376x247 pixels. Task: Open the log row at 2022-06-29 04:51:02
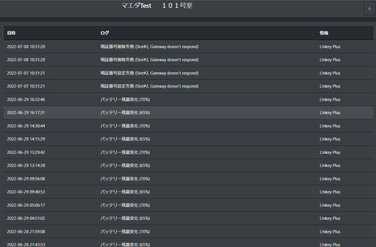tap(189, 218)
